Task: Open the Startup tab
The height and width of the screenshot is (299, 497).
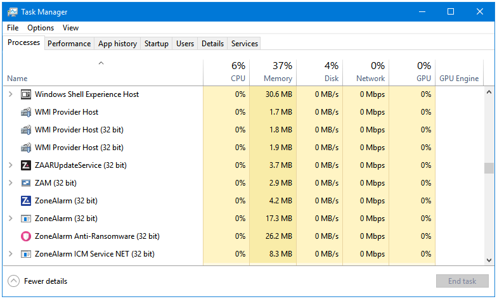Action: (156, 43)
